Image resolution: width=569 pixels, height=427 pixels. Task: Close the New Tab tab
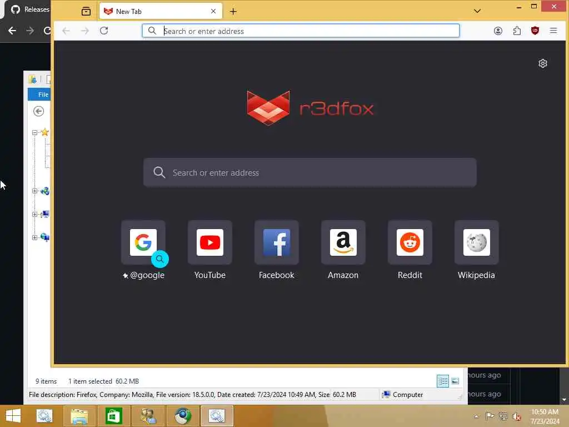point(213,11)
